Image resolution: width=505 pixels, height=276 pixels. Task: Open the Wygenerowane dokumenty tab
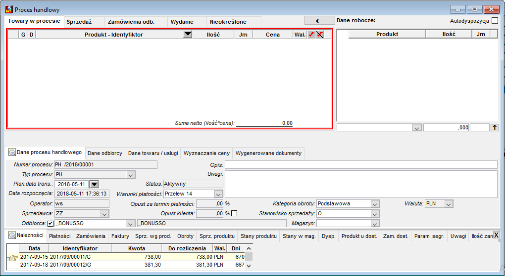coord(268,153)
